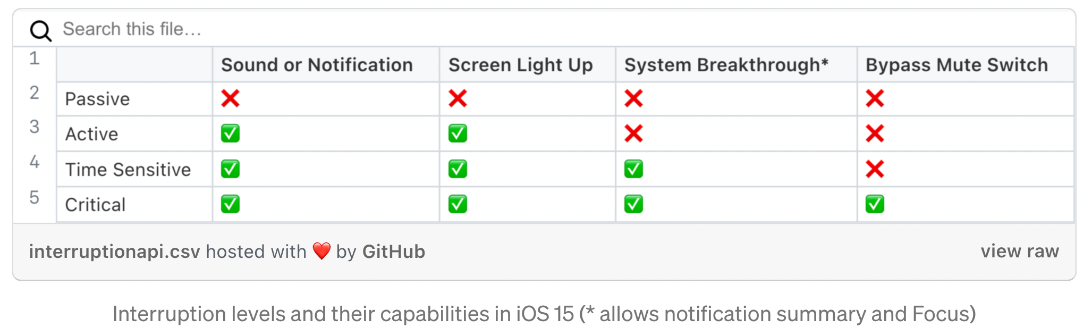Select the 'System Breakthrough*' column header
The image size is (1092, 335).
point(726,65)
